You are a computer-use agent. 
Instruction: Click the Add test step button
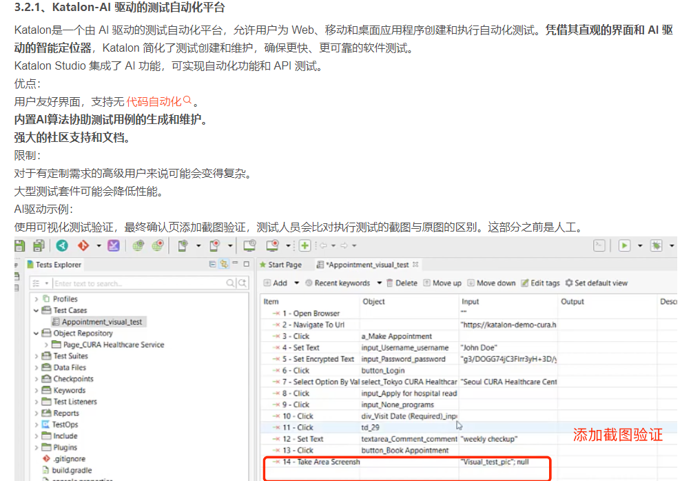pyautogui.click(x=276, y=283)
